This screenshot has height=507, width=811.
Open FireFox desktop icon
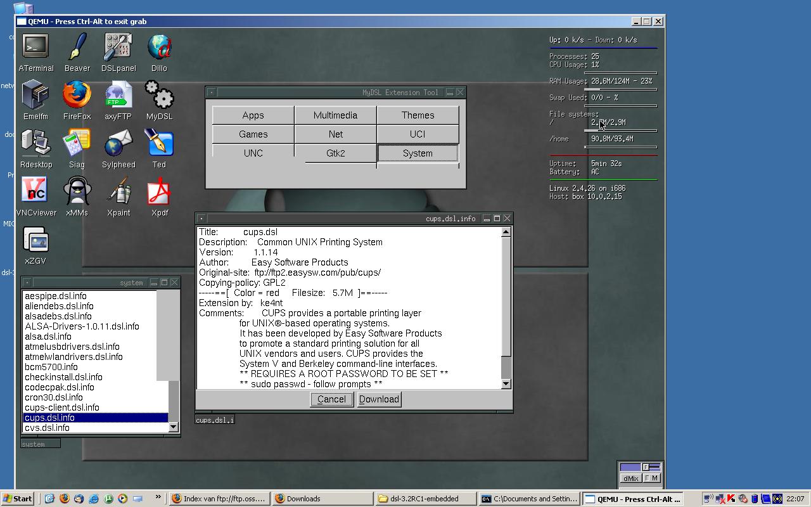pyautogui.click(x=77, y=95)
